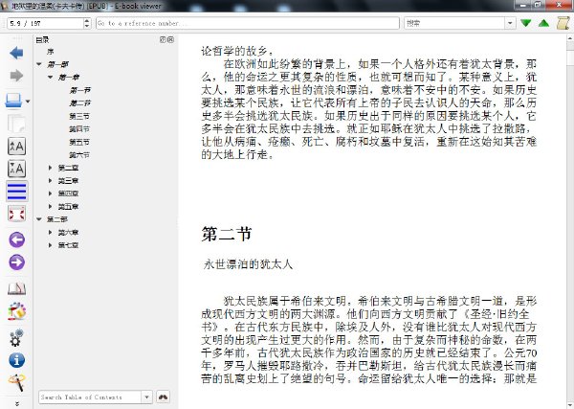Click the vertical scrollbar of book view
Screen dimensions: 574x409
click(570, 220)
